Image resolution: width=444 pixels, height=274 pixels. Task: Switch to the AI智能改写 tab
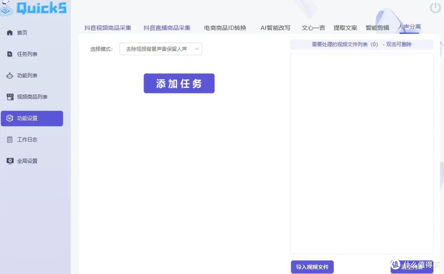275,27
